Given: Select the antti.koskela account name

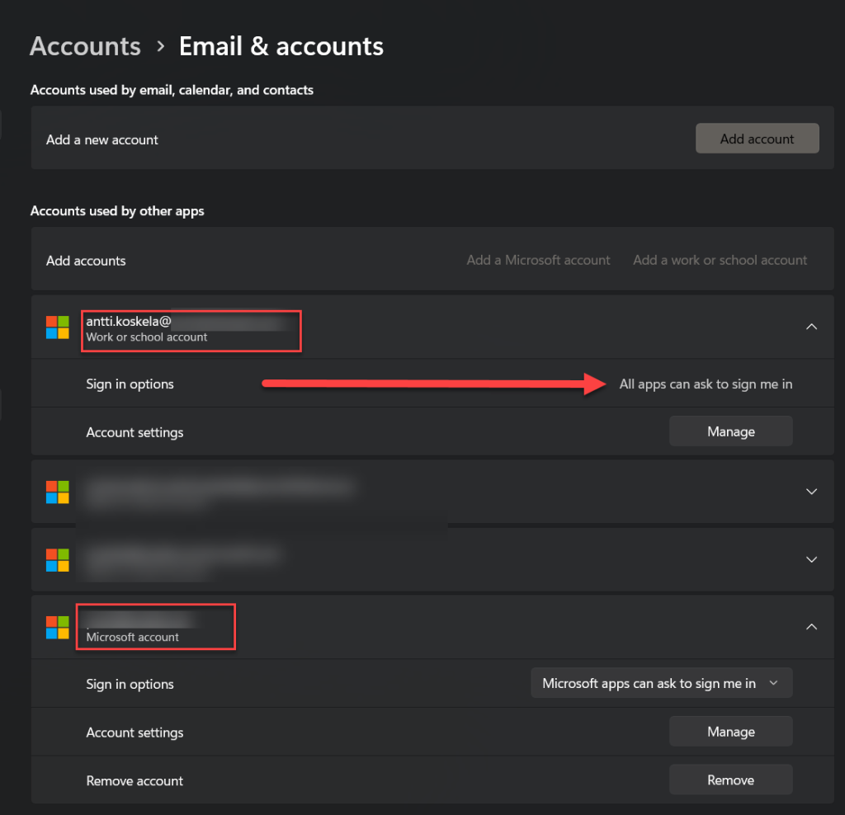Looking at the screenshot, I should (128, 322).
